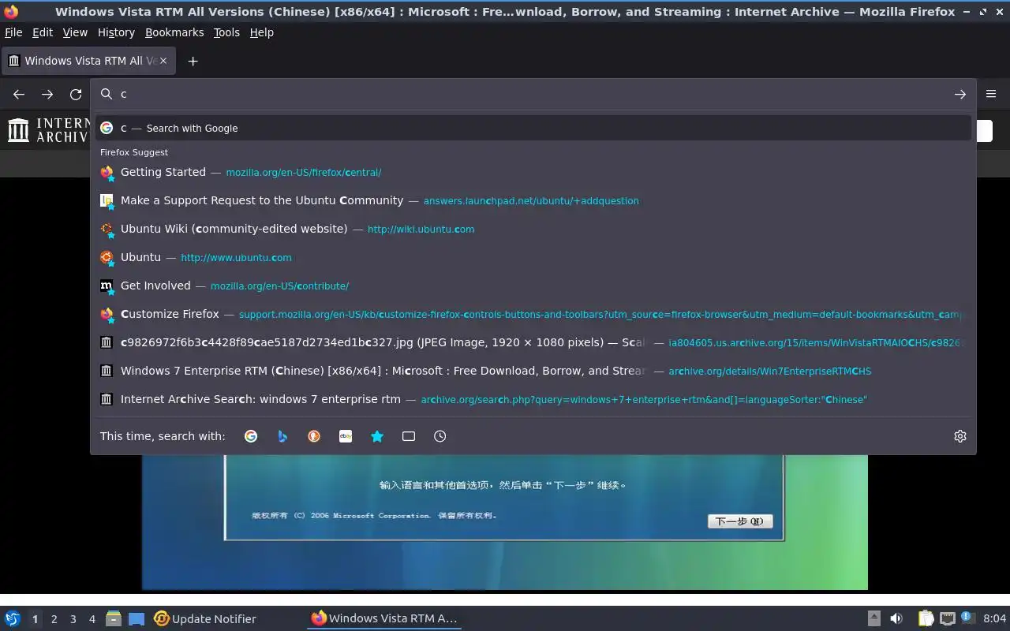Click the network status tray icon
Image resolution: width=1010 pixels, height=631 pixels.
(948, 618)
